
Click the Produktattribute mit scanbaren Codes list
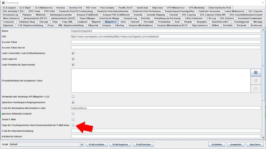[x=161, y=81]
